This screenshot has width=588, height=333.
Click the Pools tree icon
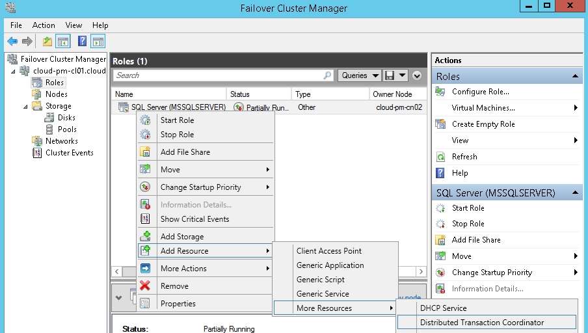(49, 129)
